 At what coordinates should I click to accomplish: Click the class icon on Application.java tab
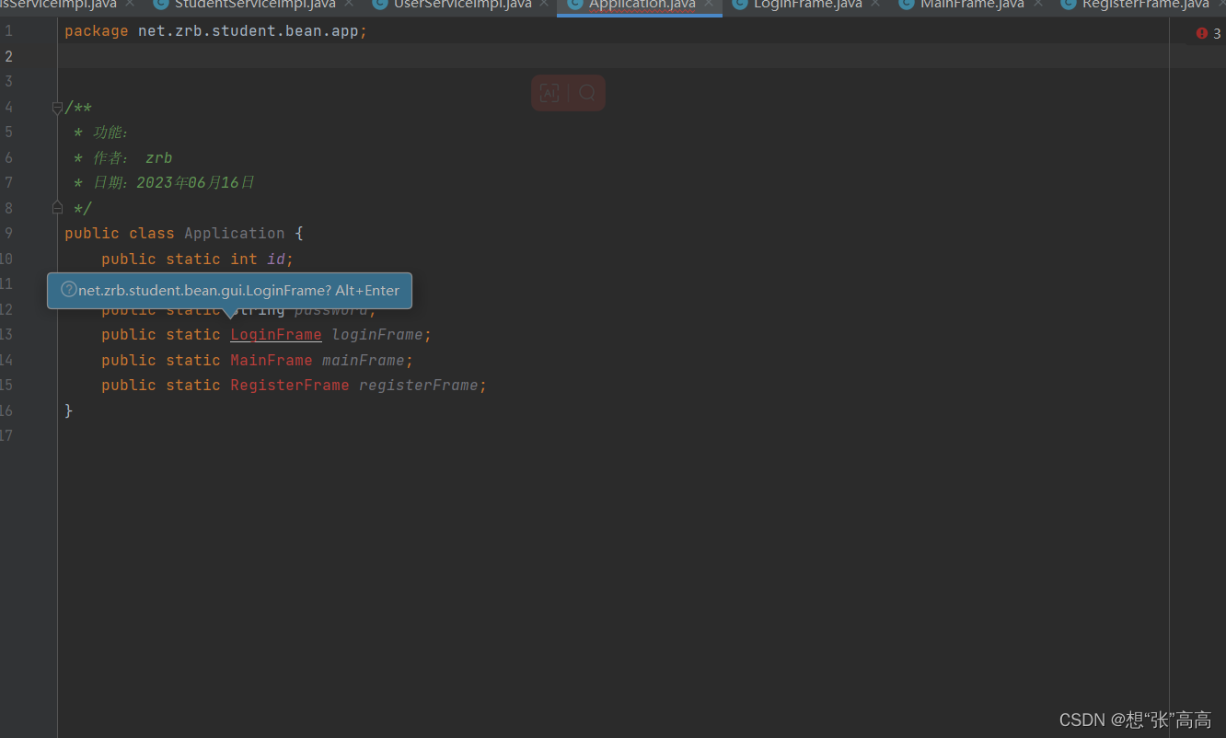574,4
